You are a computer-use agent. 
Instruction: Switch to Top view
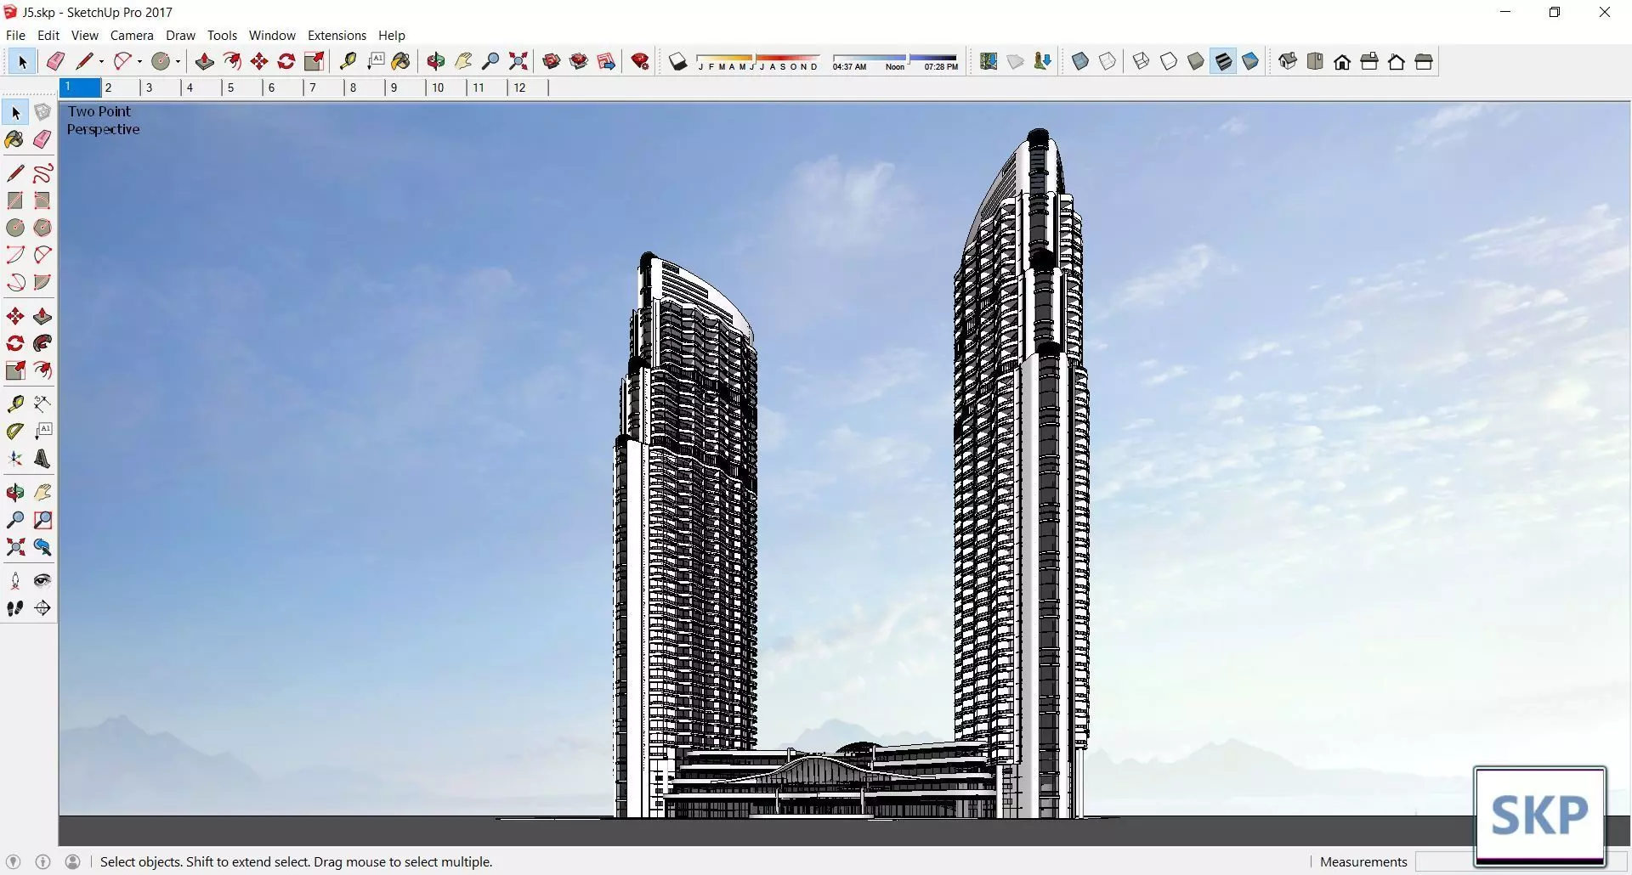[1315, 61]
